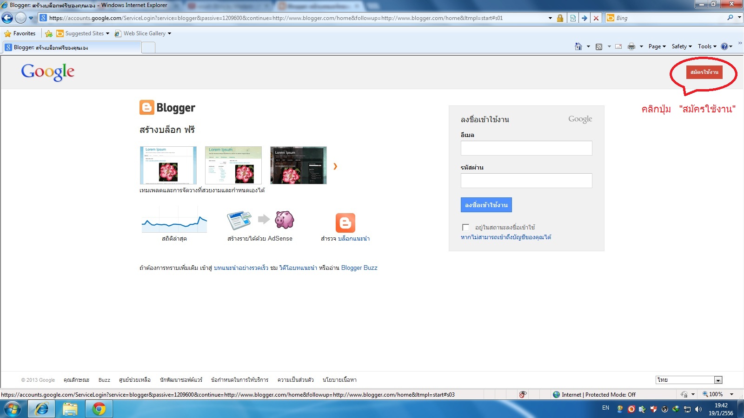Click in the Bing search box
744x418 pixels.
pyautogui.click(x=670, y=18)
